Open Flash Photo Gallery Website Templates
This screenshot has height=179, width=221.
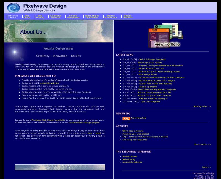(x=157, y=89)
